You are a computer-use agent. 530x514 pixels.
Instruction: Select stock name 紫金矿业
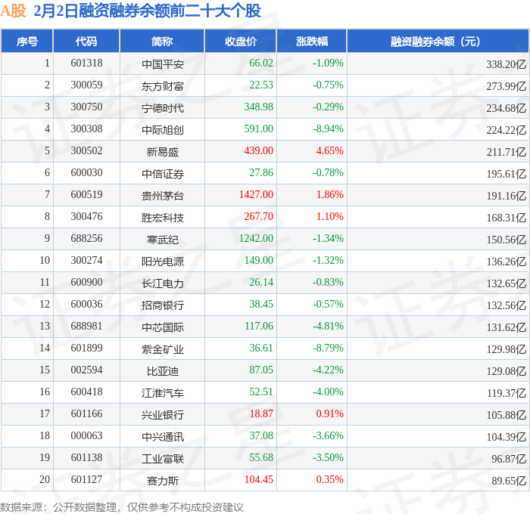pyautogui.click(x=163, y=349)
